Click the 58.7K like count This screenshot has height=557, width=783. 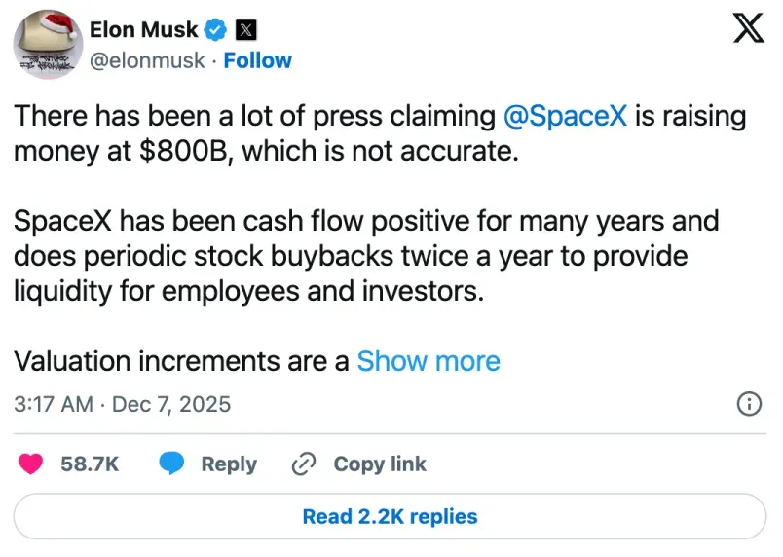pos(90,464)
